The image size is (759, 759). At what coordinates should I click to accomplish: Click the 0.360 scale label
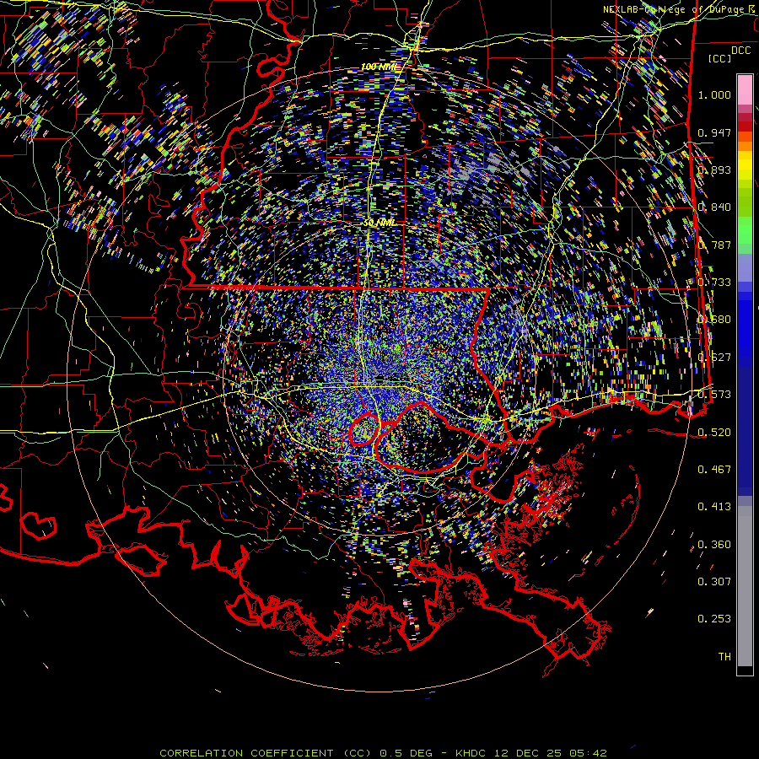[714, 545]
